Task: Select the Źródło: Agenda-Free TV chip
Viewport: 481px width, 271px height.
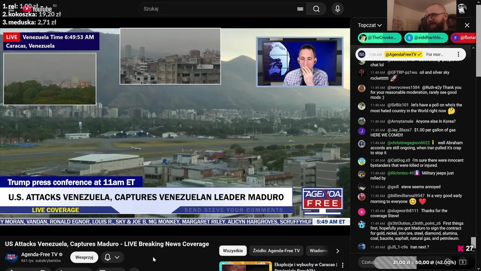Action: [276, 251]
